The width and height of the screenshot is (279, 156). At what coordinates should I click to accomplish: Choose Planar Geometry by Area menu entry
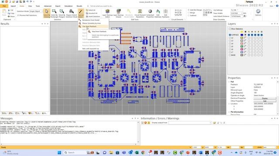93,23
